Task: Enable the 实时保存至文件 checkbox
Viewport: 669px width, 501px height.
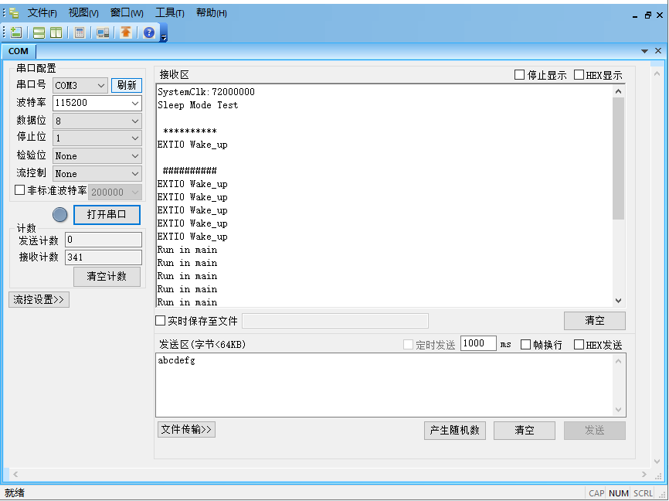Action: pyautogui.click(x=160, y=320)
